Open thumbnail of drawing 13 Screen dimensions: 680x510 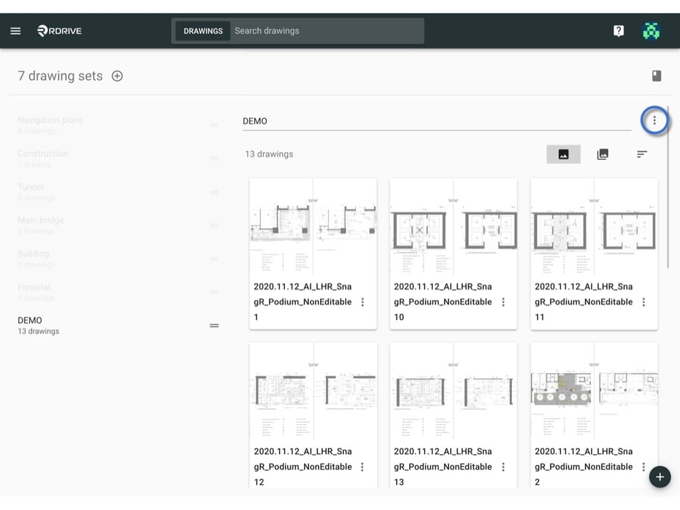click(x=453, y=391)
